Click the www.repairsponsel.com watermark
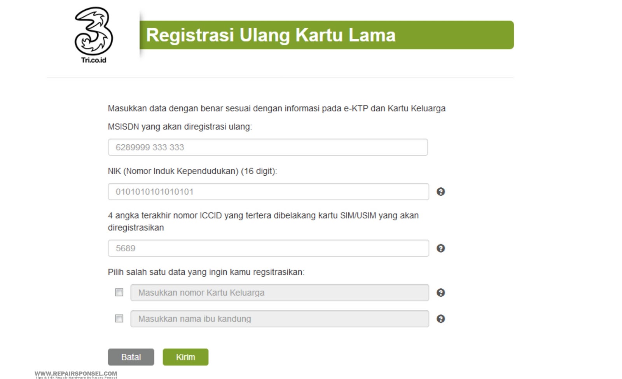The width and height of the screenshot is (622, 379). coord(76,375)
